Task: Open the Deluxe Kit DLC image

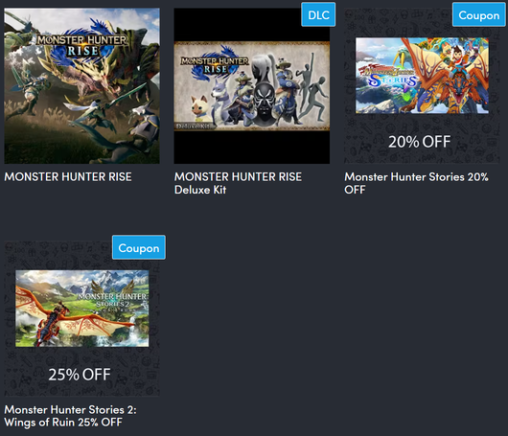Action: pos(252,86)
